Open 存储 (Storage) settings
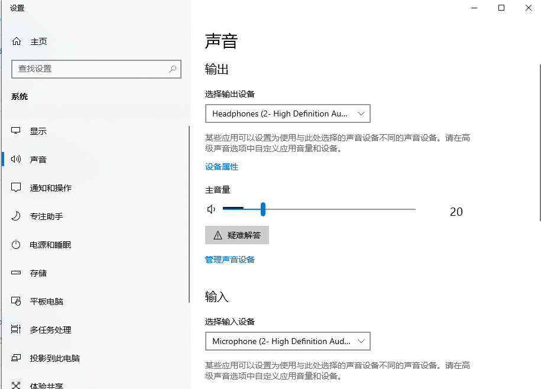This screenshot has width=541, height=389. 37,273
